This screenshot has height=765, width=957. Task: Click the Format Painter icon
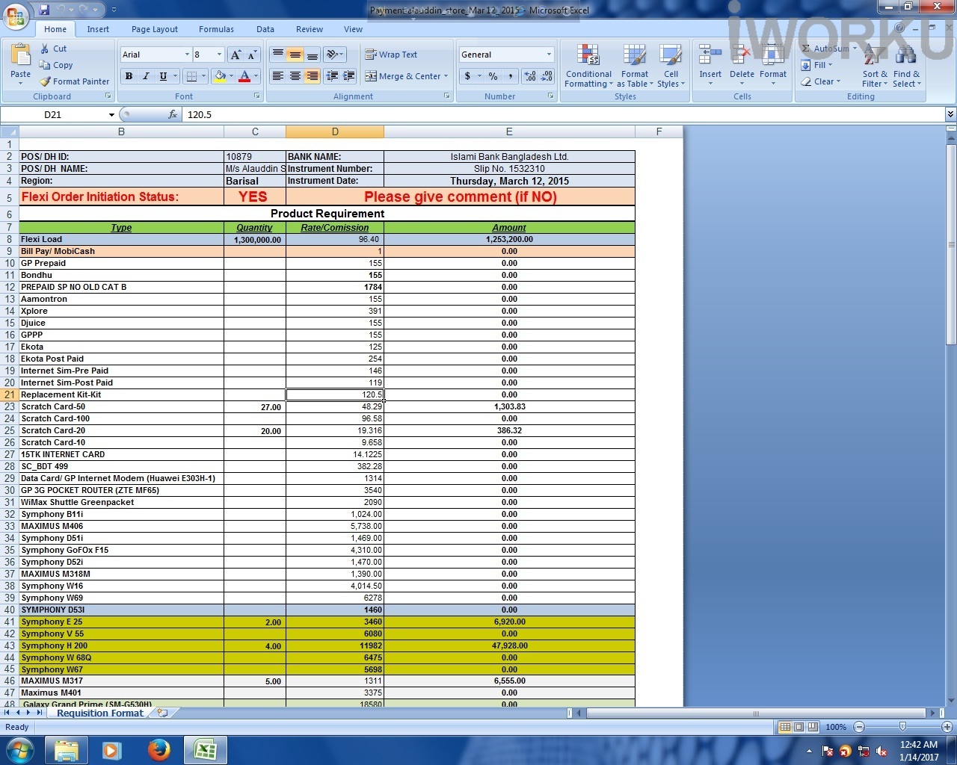pyautogui.click(x=46, y=81)
